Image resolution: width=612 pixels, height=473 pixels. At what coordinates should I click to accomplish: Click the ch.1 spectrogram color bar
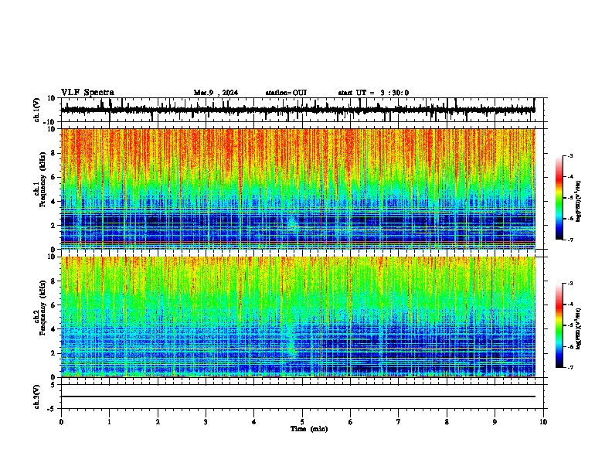point(559,198)
